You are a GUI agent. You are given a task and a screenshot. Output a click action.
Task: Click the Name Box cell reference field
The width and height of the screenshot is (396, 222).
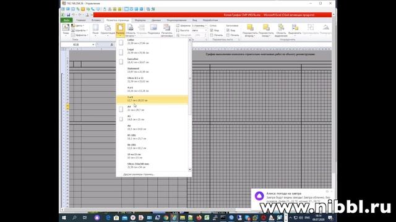click(x=76, y=44)
